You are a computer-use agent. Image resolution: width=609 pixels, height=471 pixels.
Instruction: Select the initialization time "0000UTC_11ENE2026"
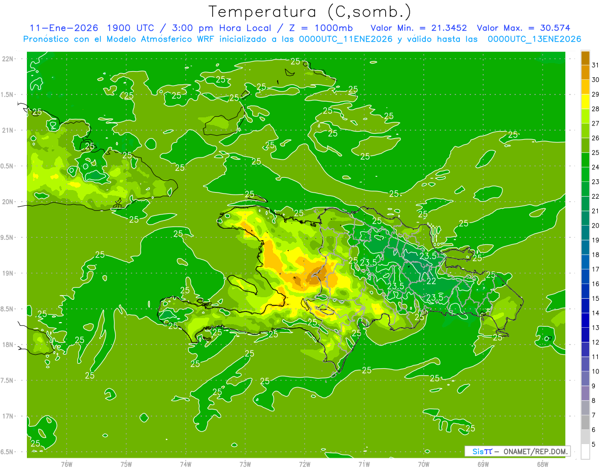(x=346, y=39)
